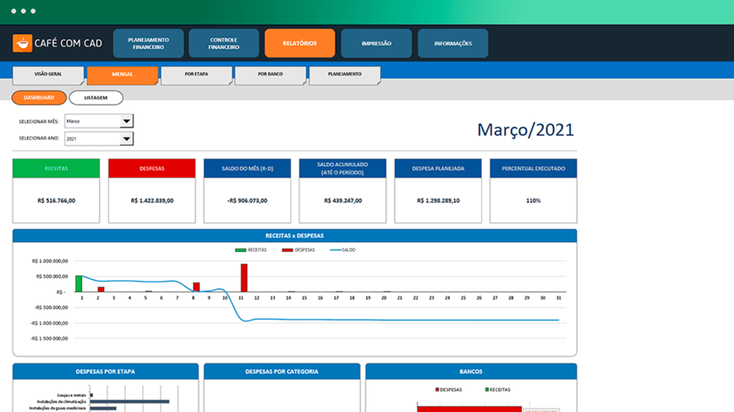
Task: Switch to the Por Etapa tab
Action: pyautogui.click(x=196, y=75)
